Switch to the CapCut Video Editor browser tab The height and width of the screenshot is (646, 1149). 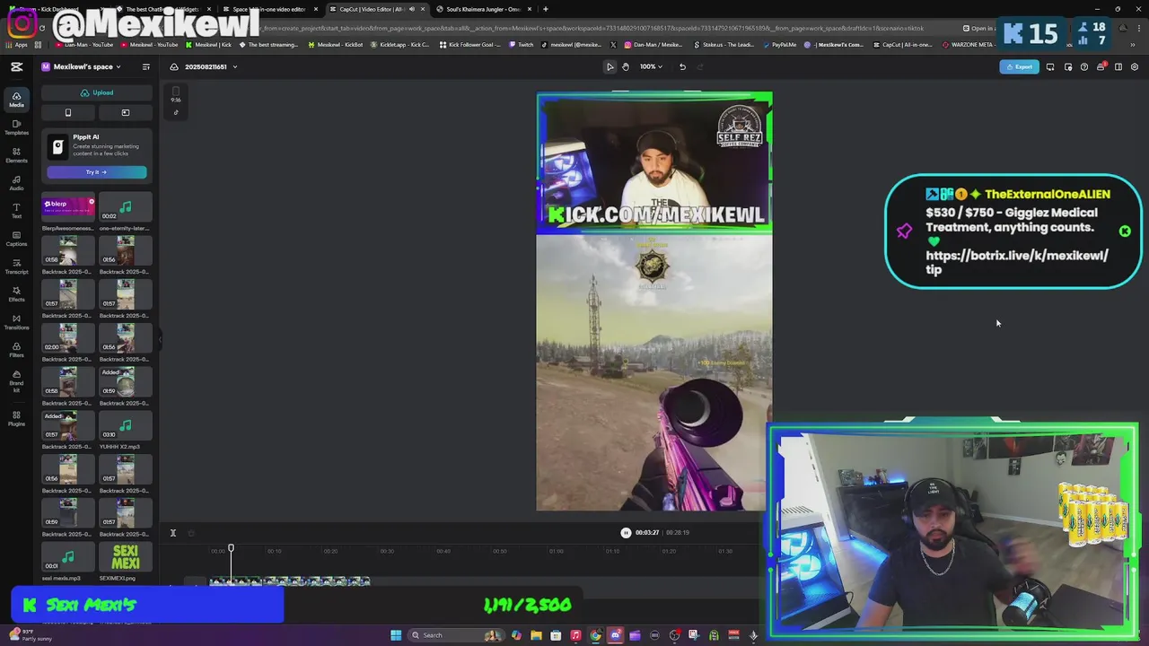tap(375, 9)
